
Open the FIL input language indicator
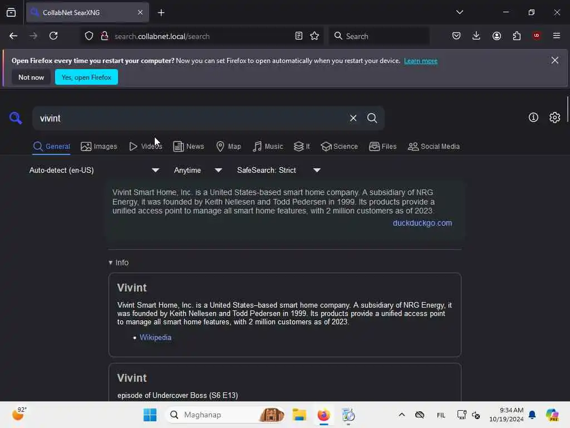click(x=441, y=415)
